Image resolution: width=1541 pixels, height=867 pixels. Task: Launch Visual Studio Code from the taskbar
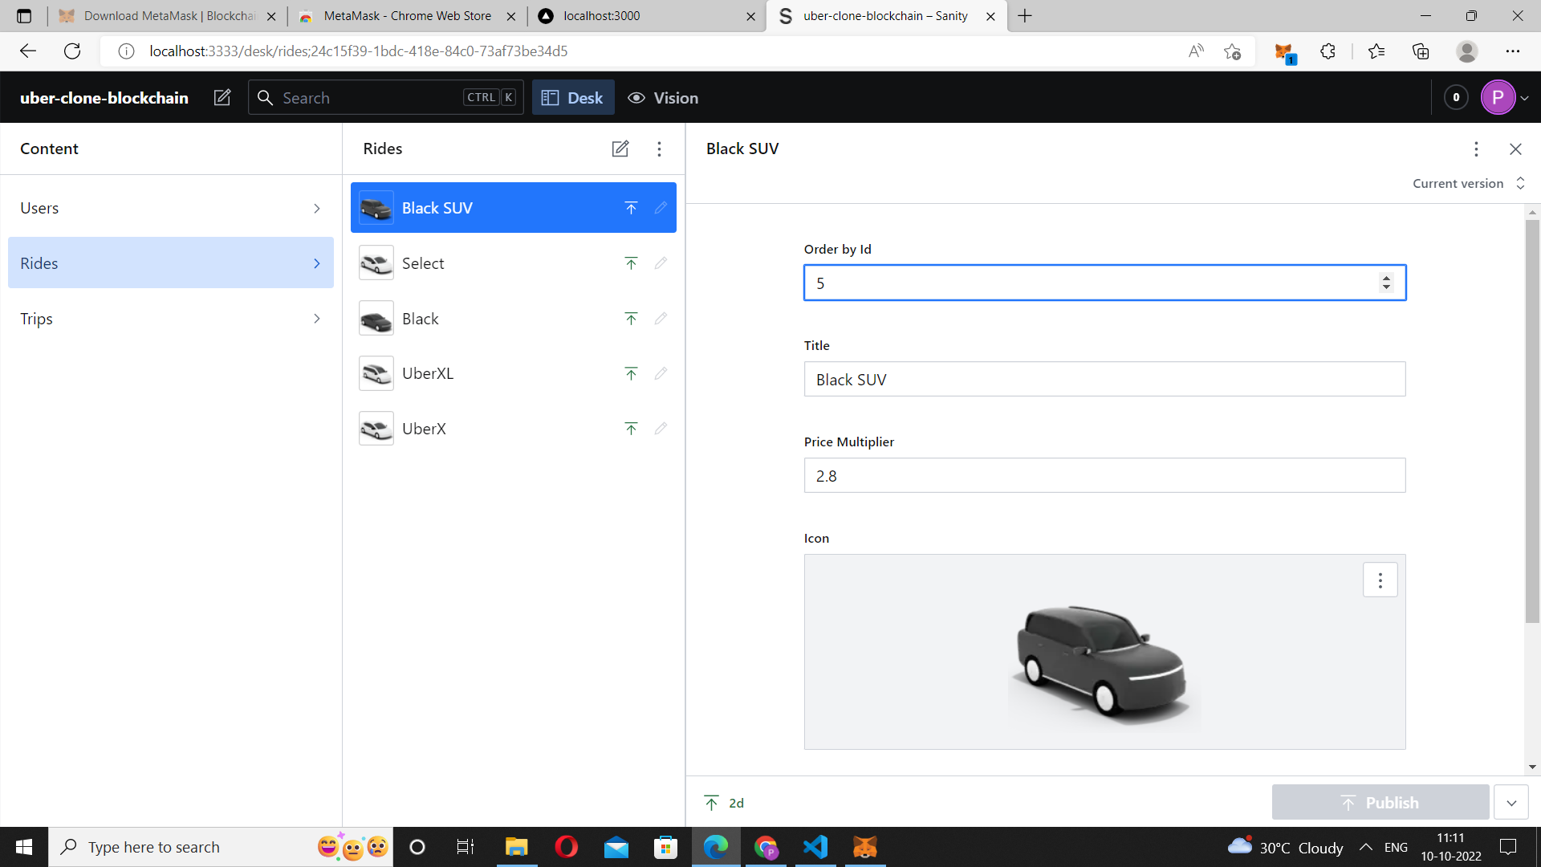click(x=815, y=847)
